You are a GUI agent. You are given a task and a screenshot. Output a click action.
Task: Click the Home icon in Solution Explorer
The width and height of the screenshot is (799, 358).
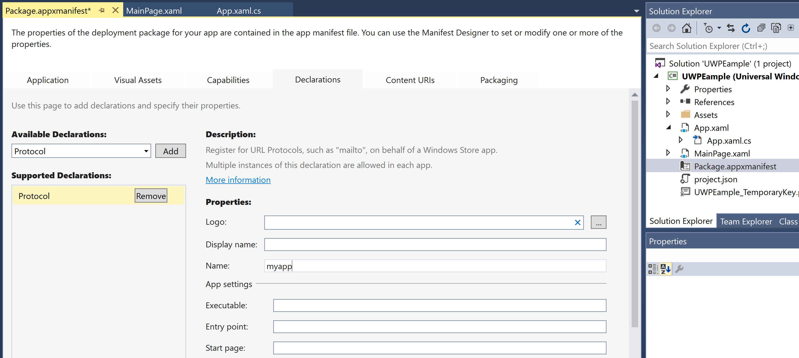coord(686,28)
